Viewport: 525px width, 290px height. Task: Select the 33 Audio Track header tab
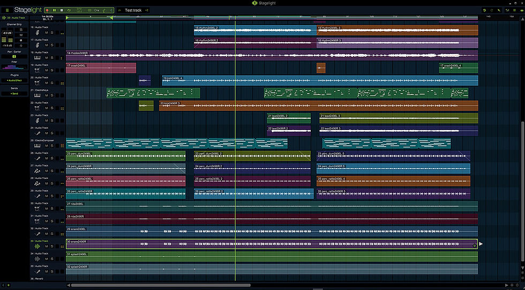[x=14, y=18]
